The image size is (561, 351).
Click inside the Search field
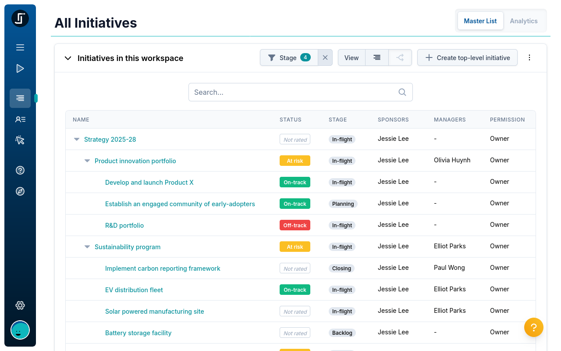tap(301, 92)
